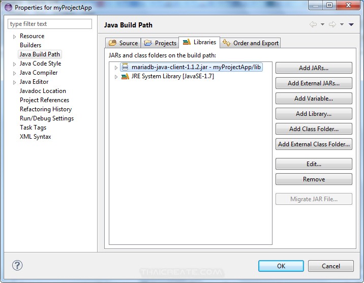364x283 pixels.
Task: Click the Order and Export tab icon
Action: pyautogui.click(x=226, y=43)
